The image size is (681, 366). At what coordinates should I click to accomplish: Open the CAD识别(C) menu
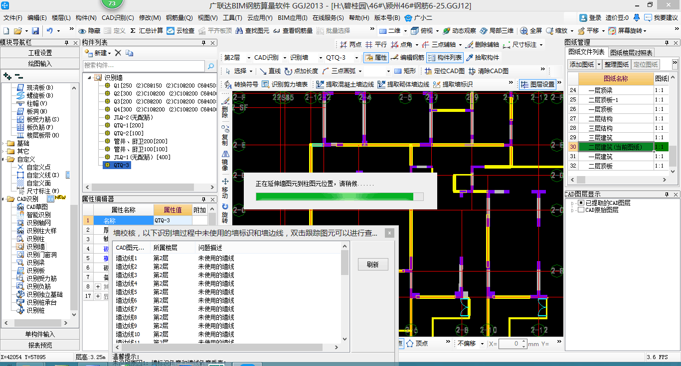[117, 17]
